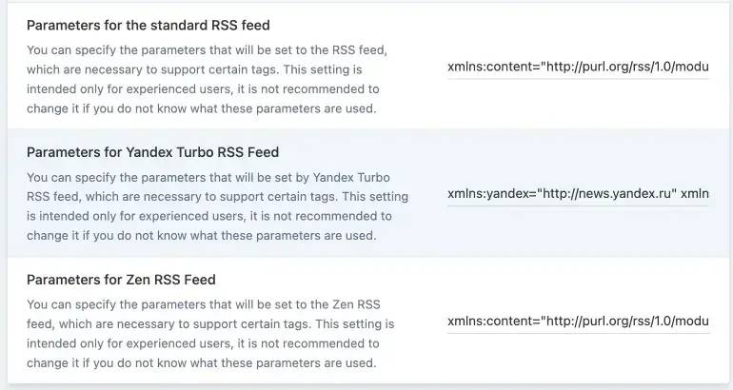Click the last description line under Zen RSS Feed
Image resolution: width=733 pixels, height=390 pixels.
tap(201, 362)
